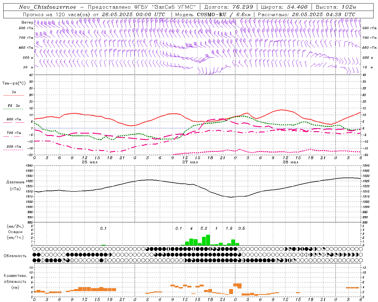Screen dimensions: 378x302
Task: Click the 'Конвективн.' convective cloud label
Action: tap(15, 276)
